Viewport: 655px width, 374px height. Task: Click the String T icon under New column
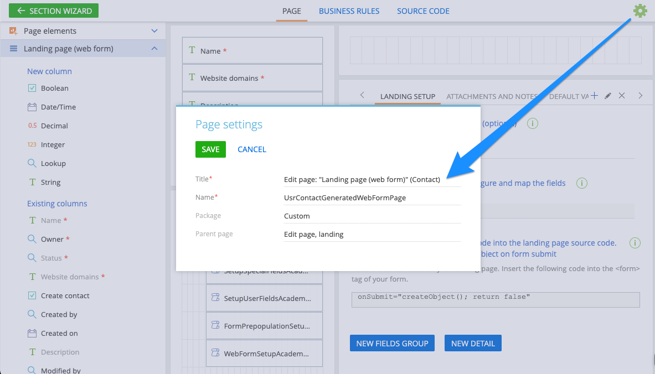[32, 182]
